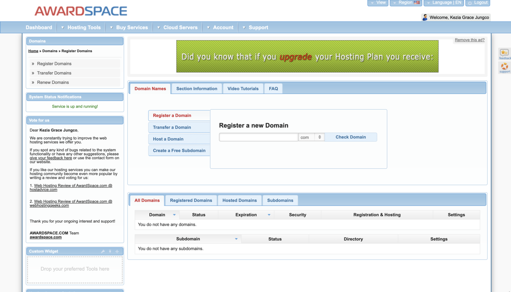Click the collapse arrow icon on Custom Widget
The height and width of the screenshot is (292, 511).
[x=110, y=252]
